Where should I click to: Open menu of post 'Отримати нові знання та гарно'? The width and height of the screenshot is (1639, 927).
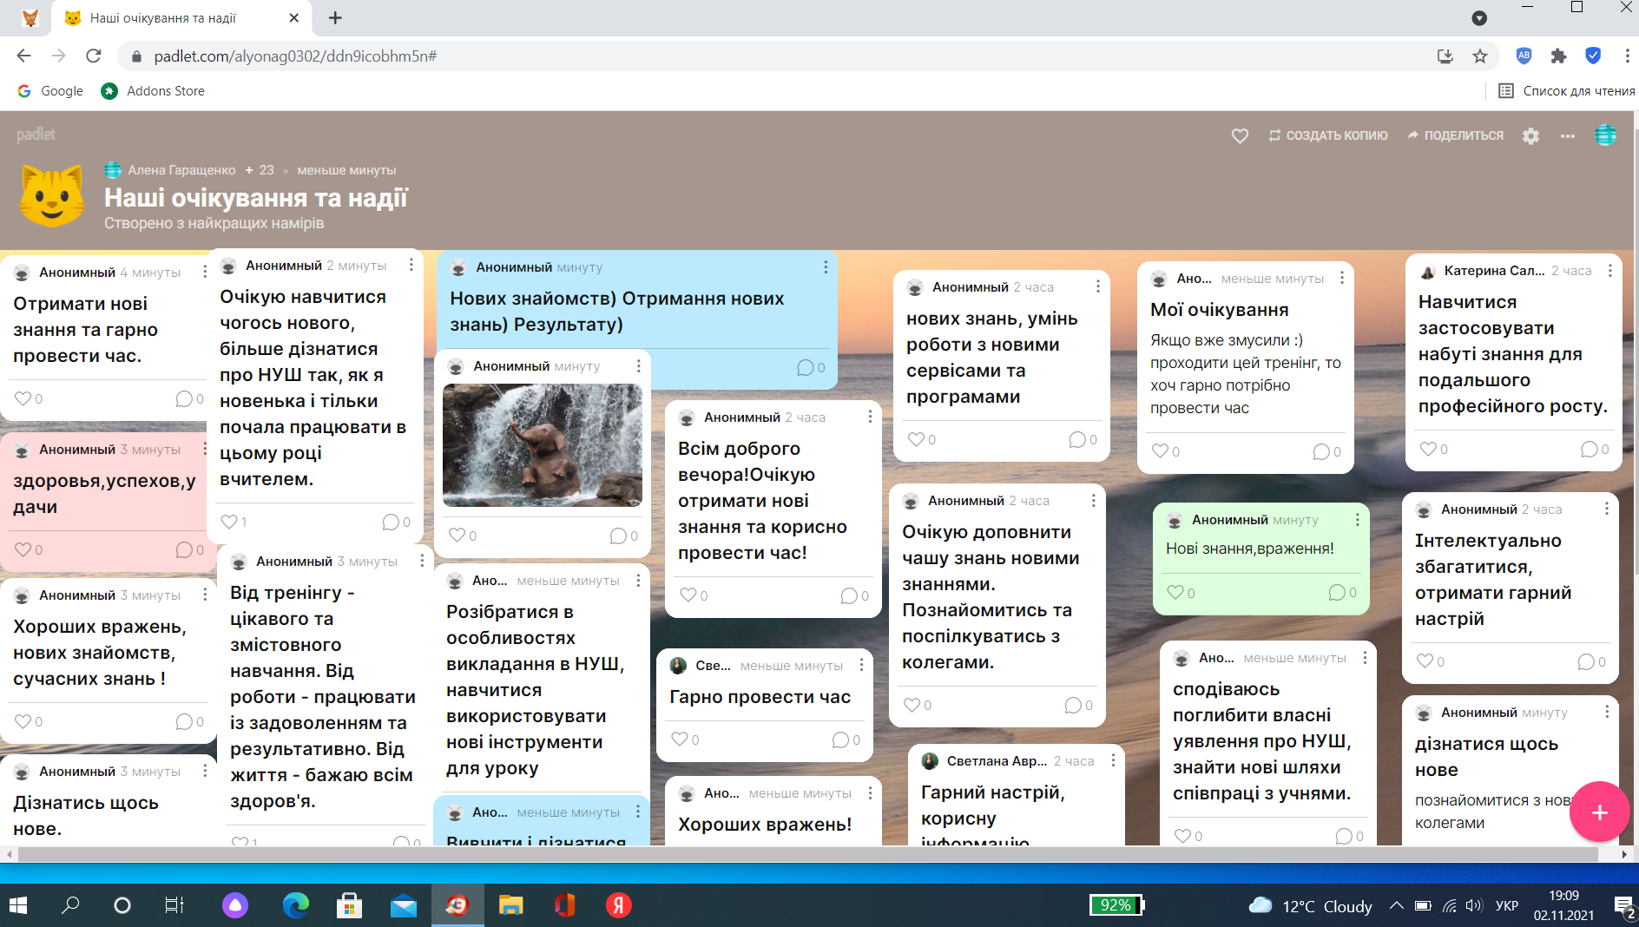(205, 272)
